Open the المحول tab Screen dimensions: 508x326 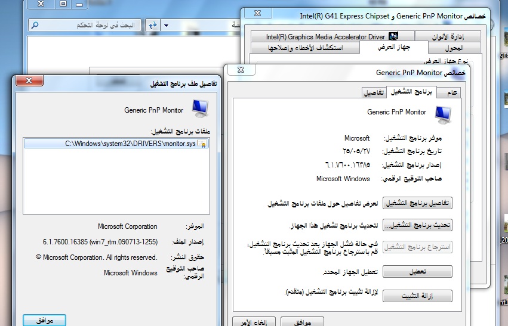pos(454,48)
